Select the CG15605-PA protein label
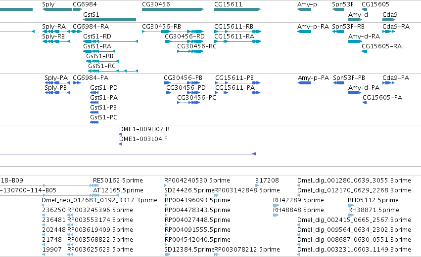This screenshot has height=257, width=421. pyautogui.click(x=382, y=98)
